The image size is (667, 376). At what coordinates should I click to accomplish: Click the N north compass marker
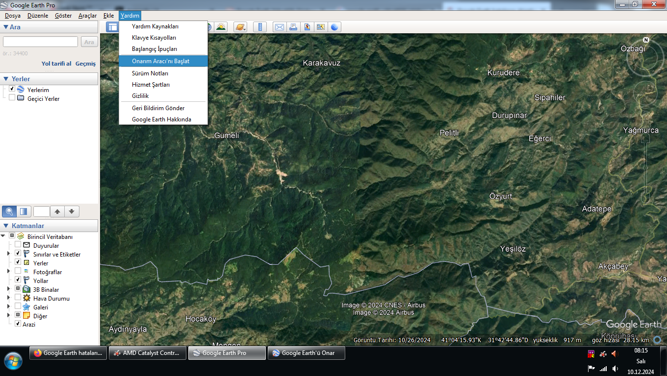tap(646, 40)
